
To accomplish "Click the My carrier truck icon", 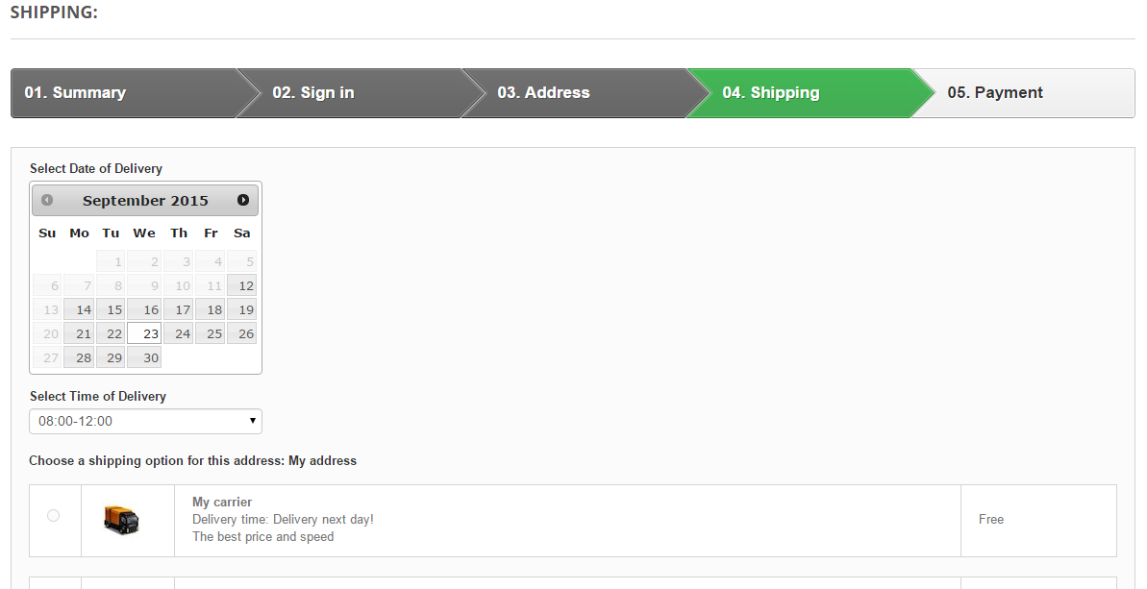I will 121,520.
